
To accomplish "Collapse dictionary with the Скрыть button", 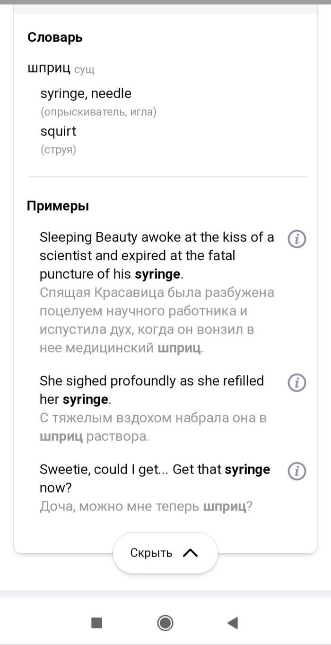I will coord(152,553).
